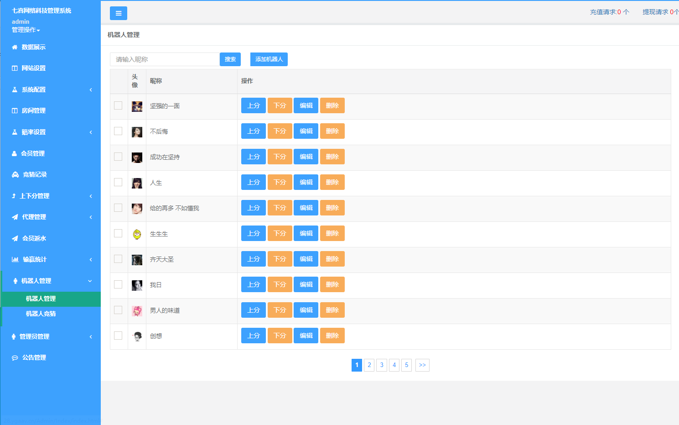Tick the checkbox in the 创想 row
The height and width of the screenshot is (425, 679).
click(118, 336)
